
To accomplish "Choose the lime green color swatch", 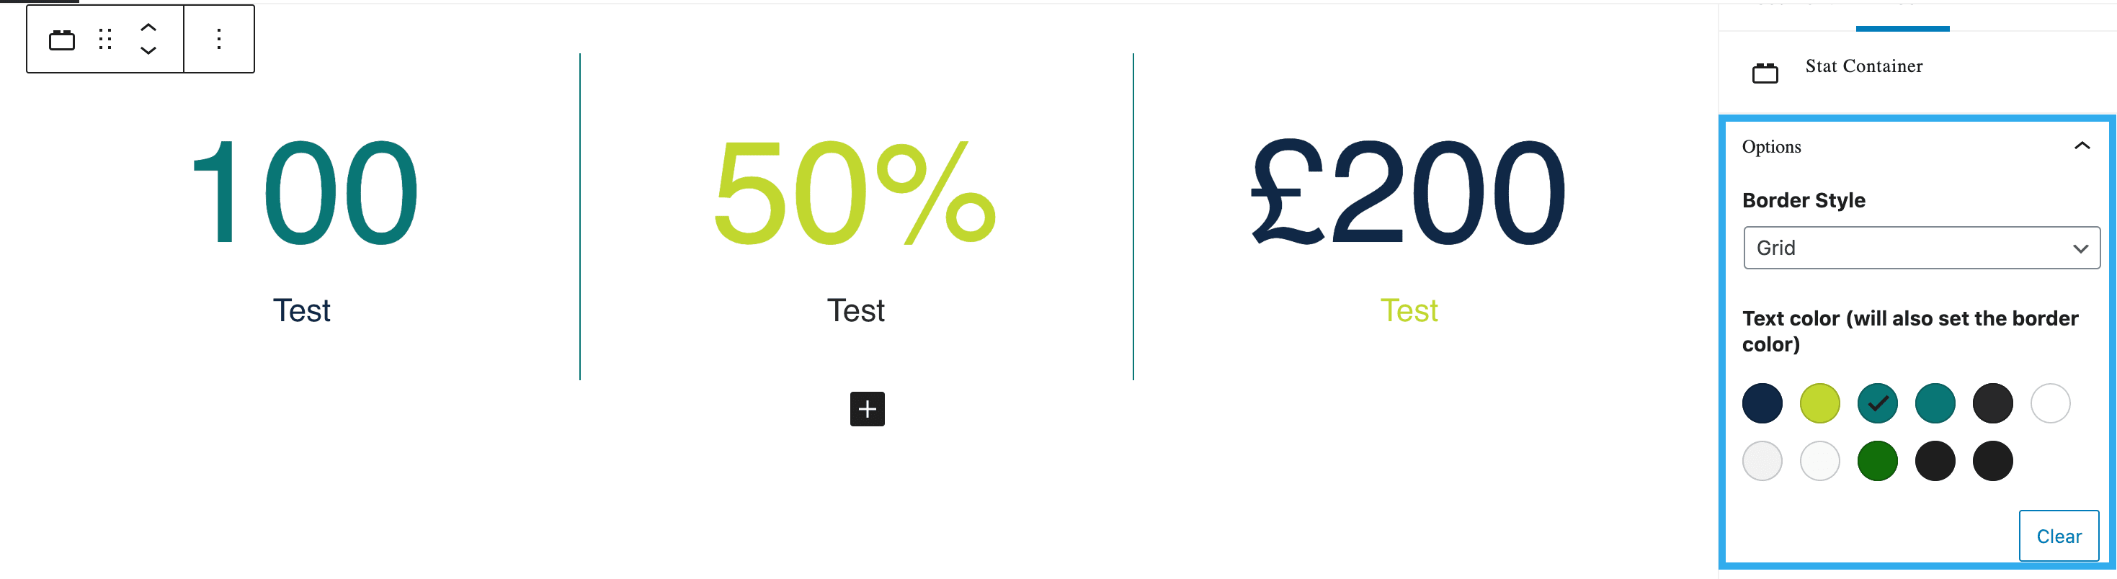I will [1819, 403].
